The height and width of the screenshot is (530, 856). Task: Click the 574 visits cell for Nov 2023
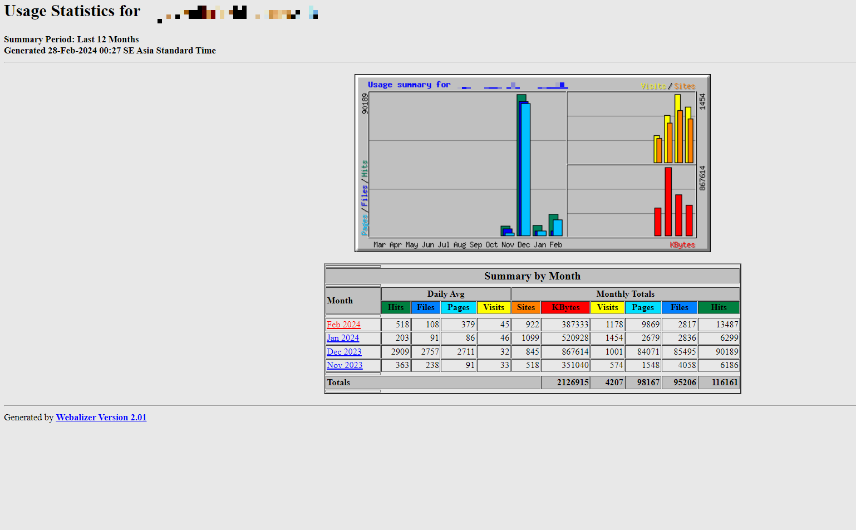click(608, 365)
